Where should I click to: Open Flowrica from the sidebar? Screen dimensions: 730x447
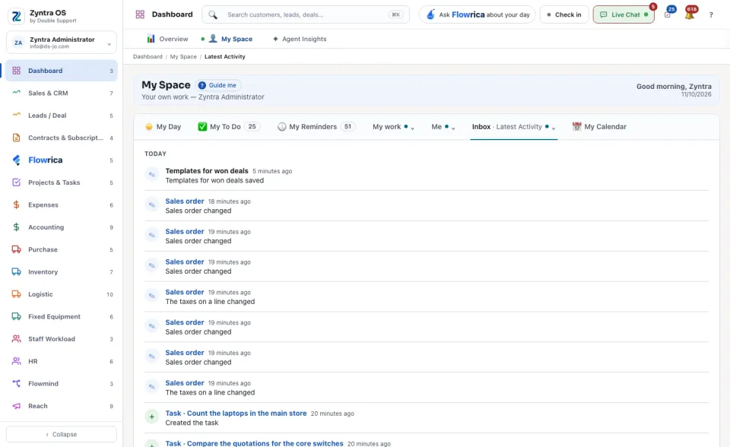62,160
